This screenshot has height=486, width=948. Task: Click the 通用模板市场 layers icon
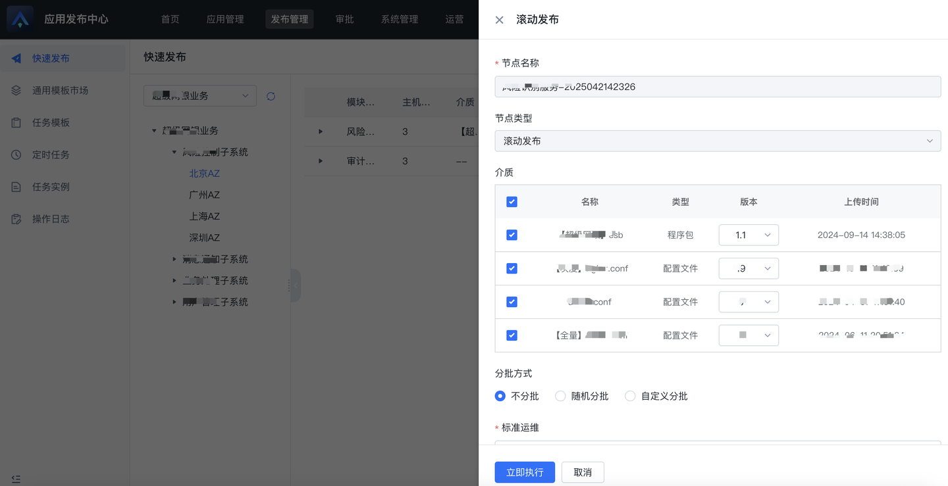pos(16,91)
